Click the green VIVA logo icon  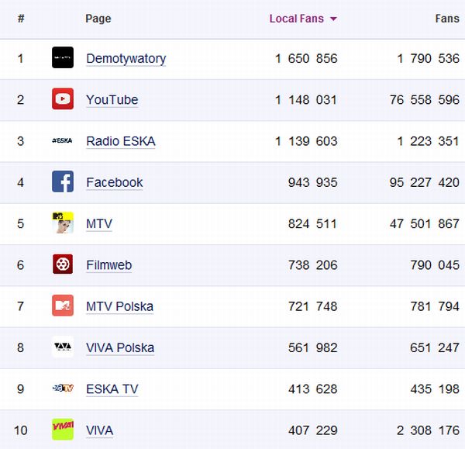coord(63,430)
